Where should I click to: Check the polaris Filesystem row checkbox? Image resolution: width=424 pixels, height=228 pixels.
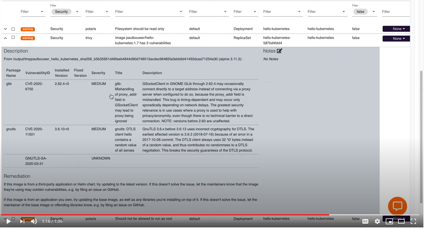point(13,29)
